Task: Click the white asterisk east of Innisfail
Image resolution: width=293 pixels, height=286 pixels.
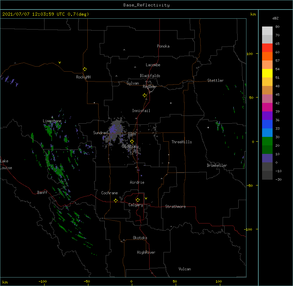Action: coord(171,103)
